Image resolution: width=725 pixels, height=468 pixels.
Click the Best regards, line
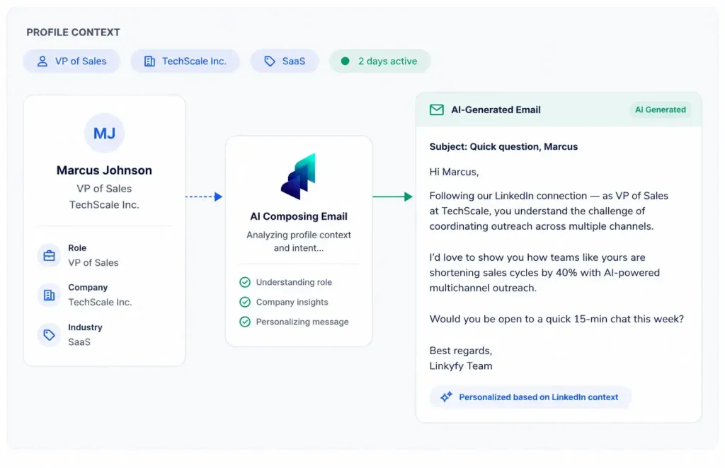coord(460,351)
